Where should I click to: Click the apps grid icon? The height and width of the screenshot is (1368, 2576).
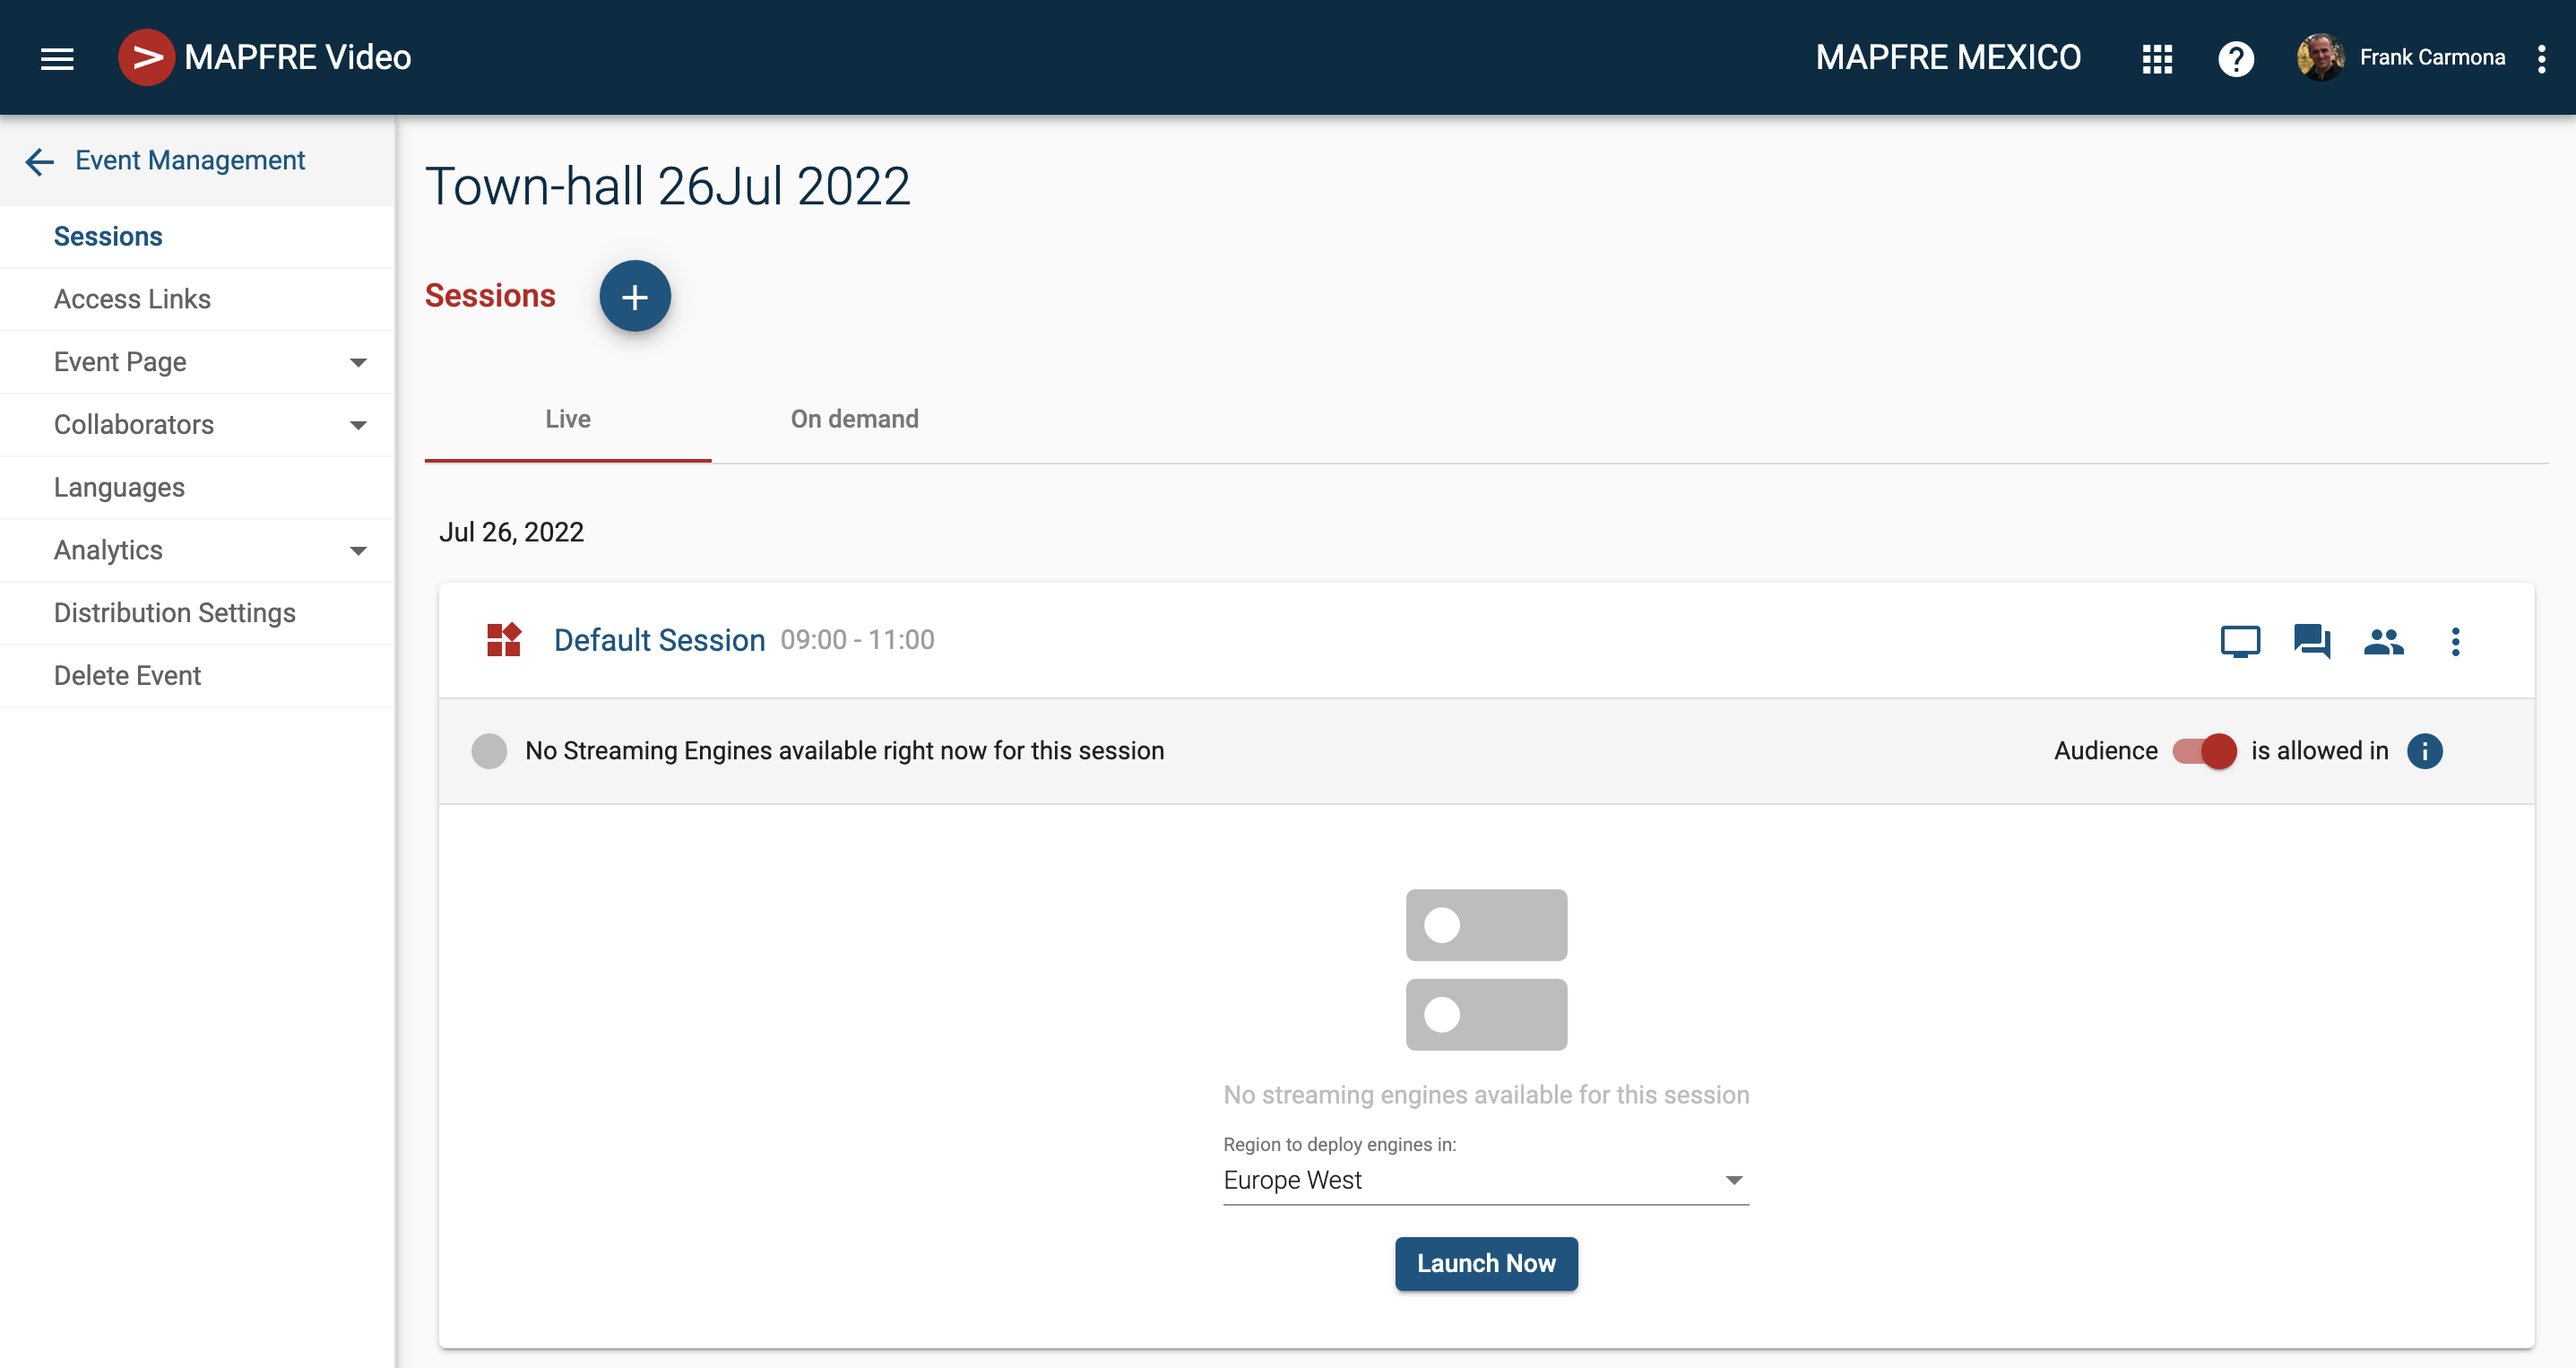click(x=2157, y=58)
